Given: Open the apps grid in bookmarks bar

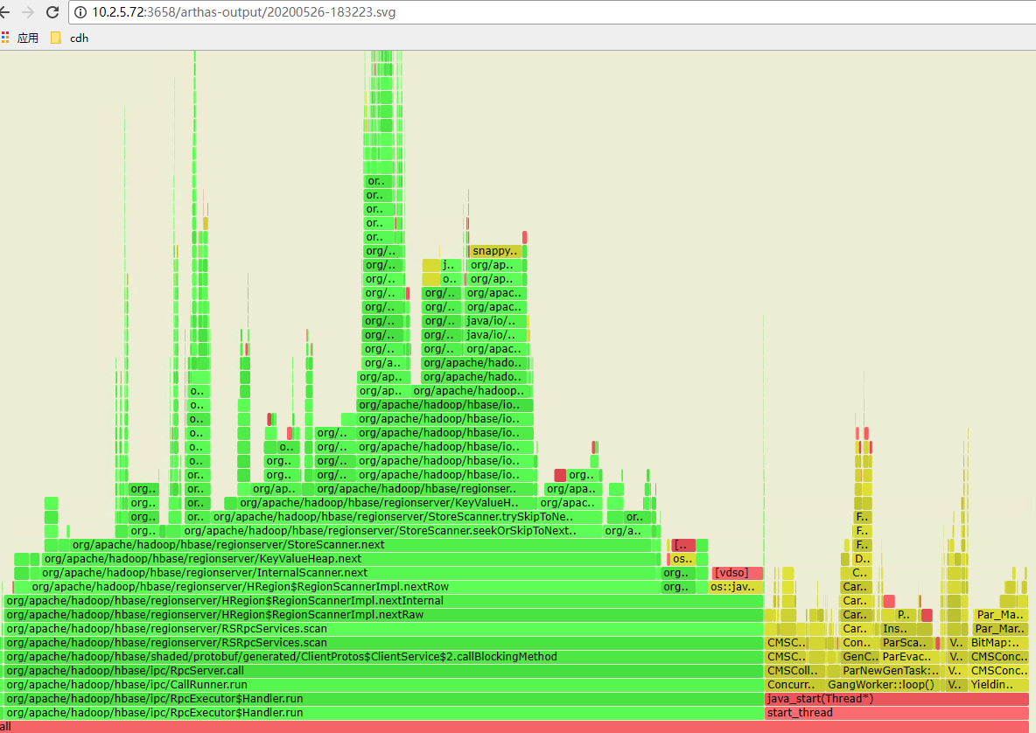Looking at the screenshot, I should coord(5,38).
